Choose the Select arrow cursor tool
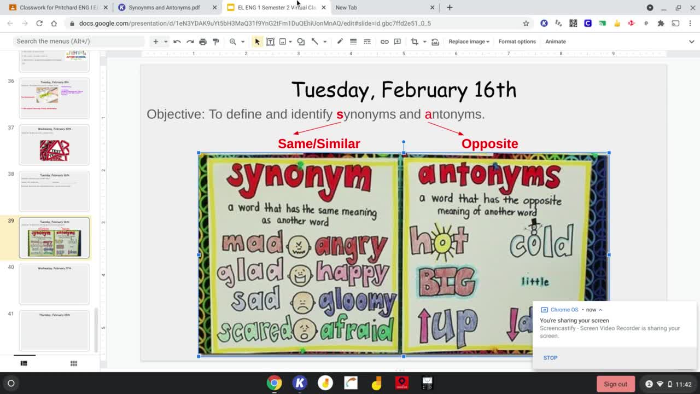The image size is (700, 394). click(257, 42)
